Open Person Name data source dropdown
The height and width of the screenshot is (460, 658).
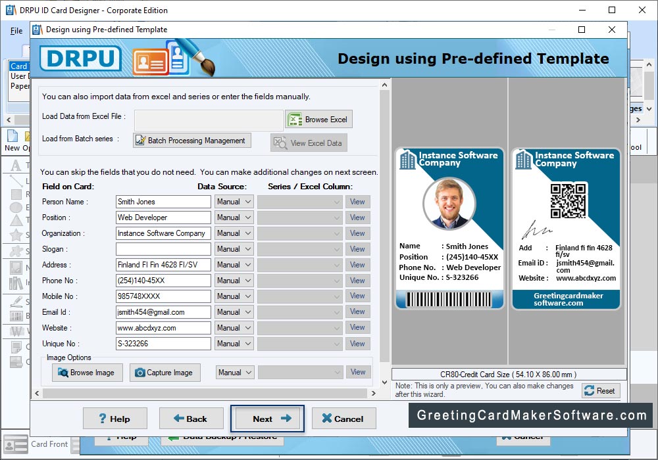coord(234,202)
